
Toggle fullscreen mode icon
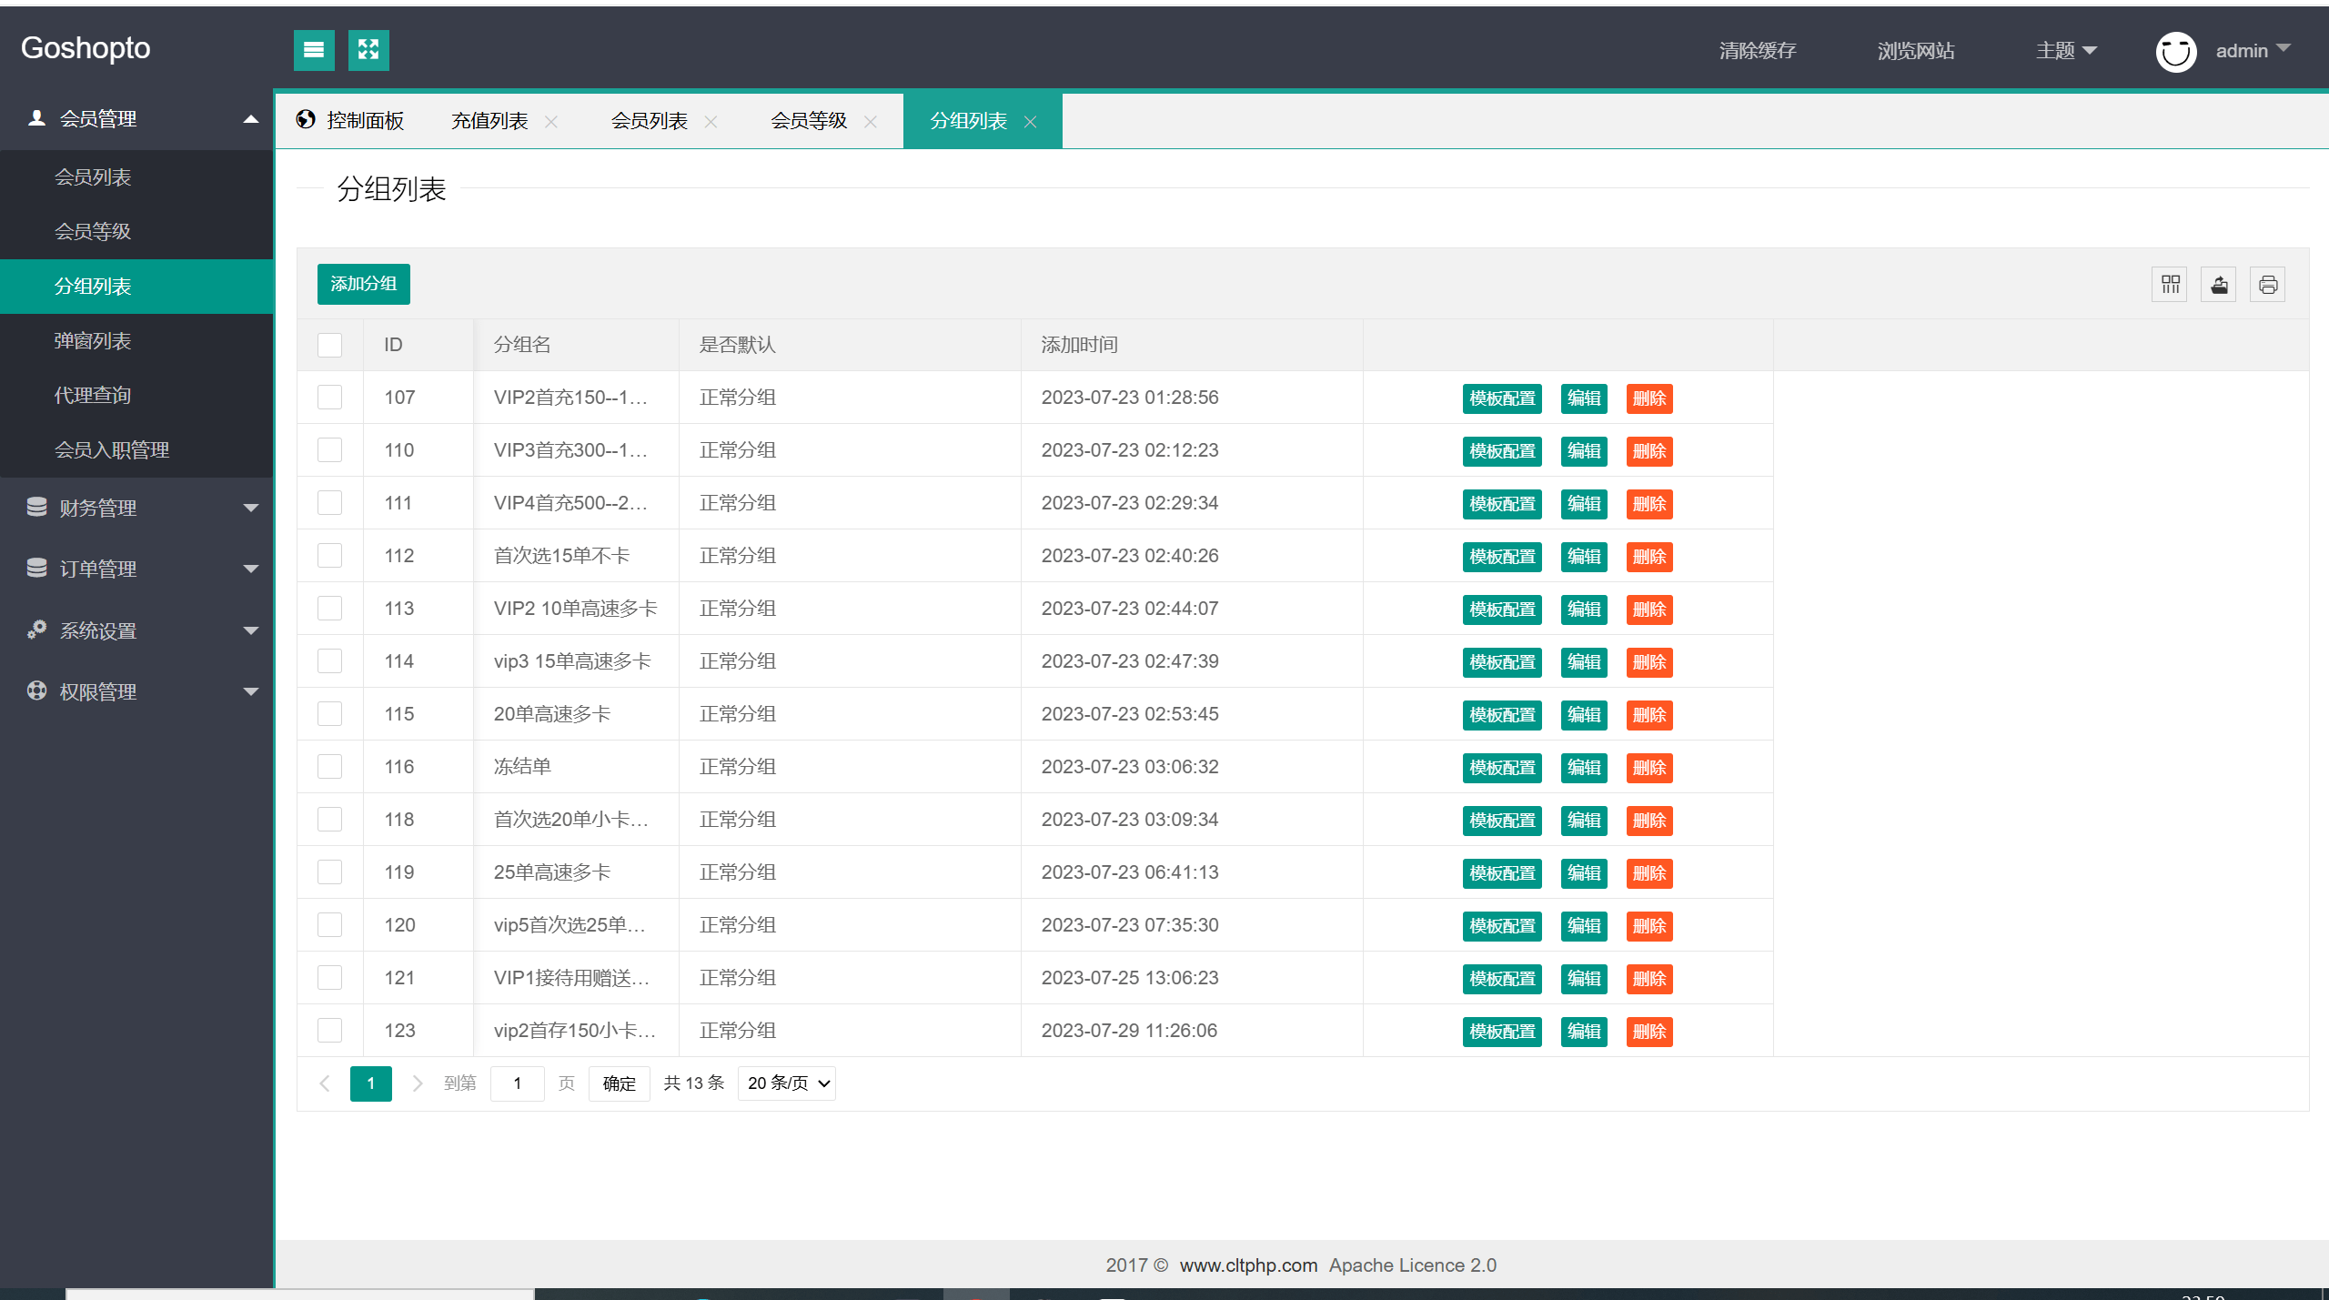pos(368,50)
